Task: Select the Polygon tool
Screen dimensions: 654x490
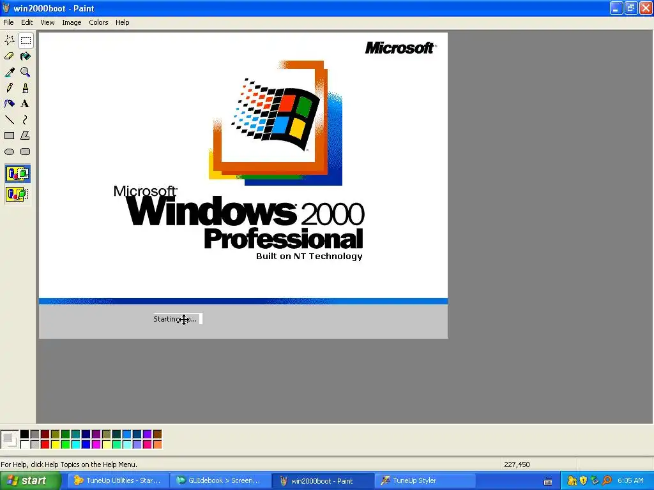Action: 26,135
